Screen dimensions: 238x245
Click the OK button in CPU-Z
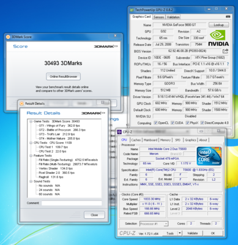pyautogui.click(x=213, y=233)
